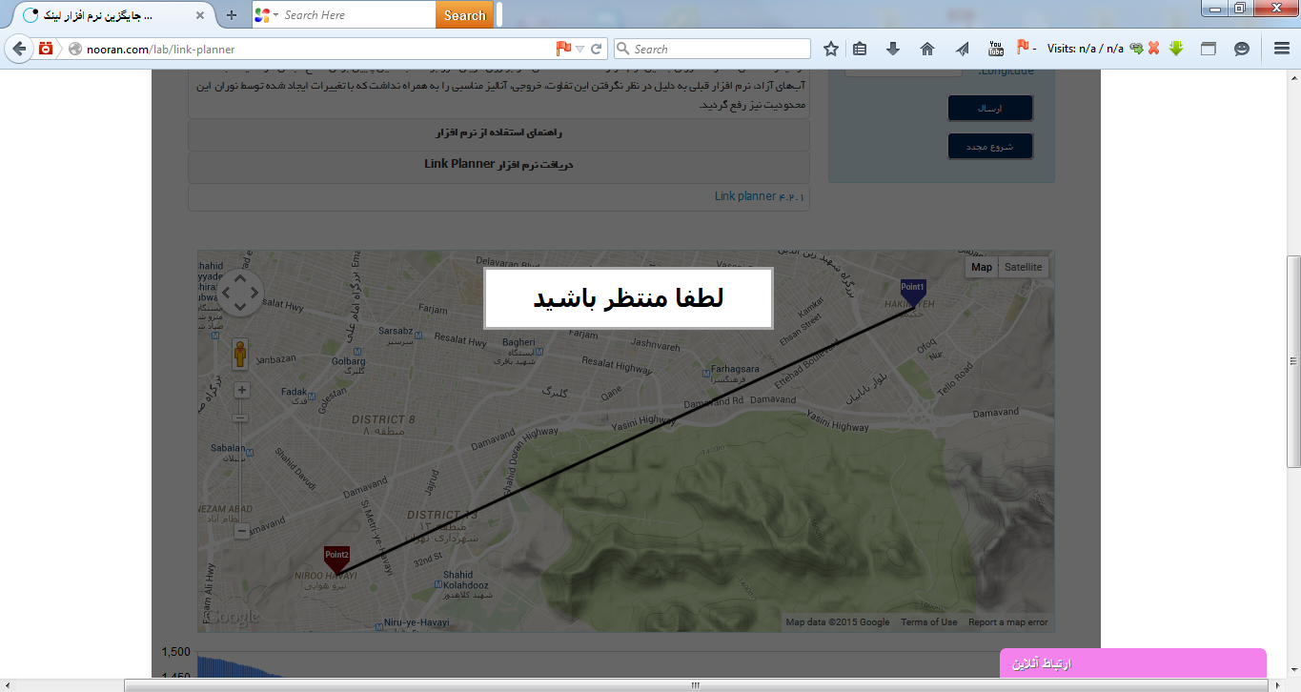The width and height of the screenshot is (1301, 692).
Task: Click the orange Search button
Action: coord(465,15)
